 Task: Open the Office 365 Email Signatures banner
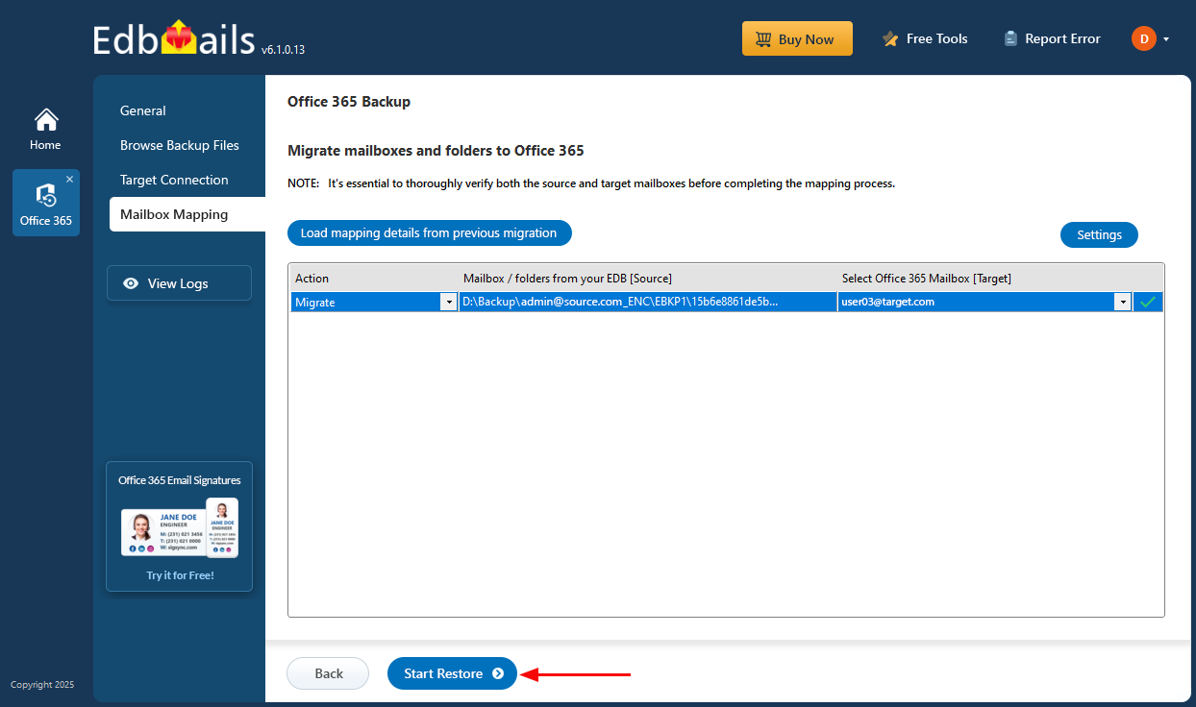pos(179,526)
